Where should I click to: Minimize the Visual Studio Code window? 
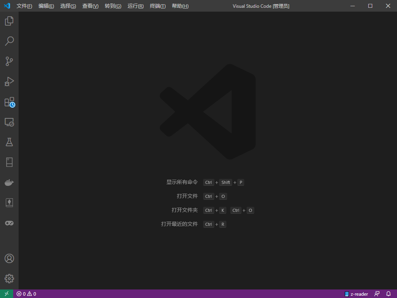click(352, 6)
